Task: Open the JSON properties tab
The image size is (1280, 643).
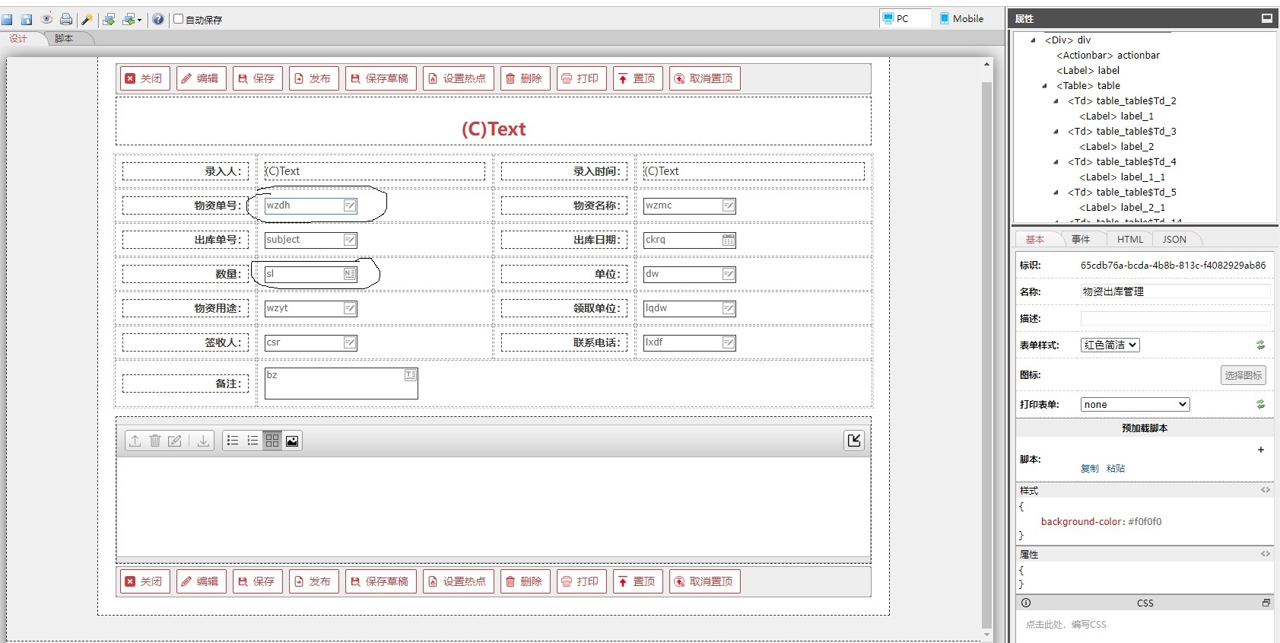Action: click(x=1174, y=239)
